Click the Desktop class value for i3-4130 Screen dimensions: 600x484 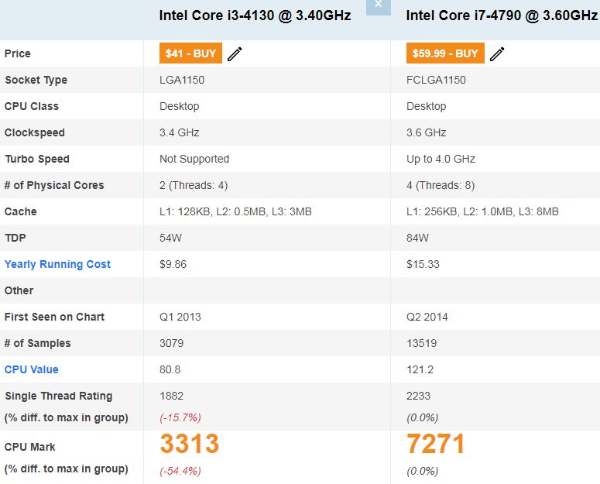click(x=179, y=106)
